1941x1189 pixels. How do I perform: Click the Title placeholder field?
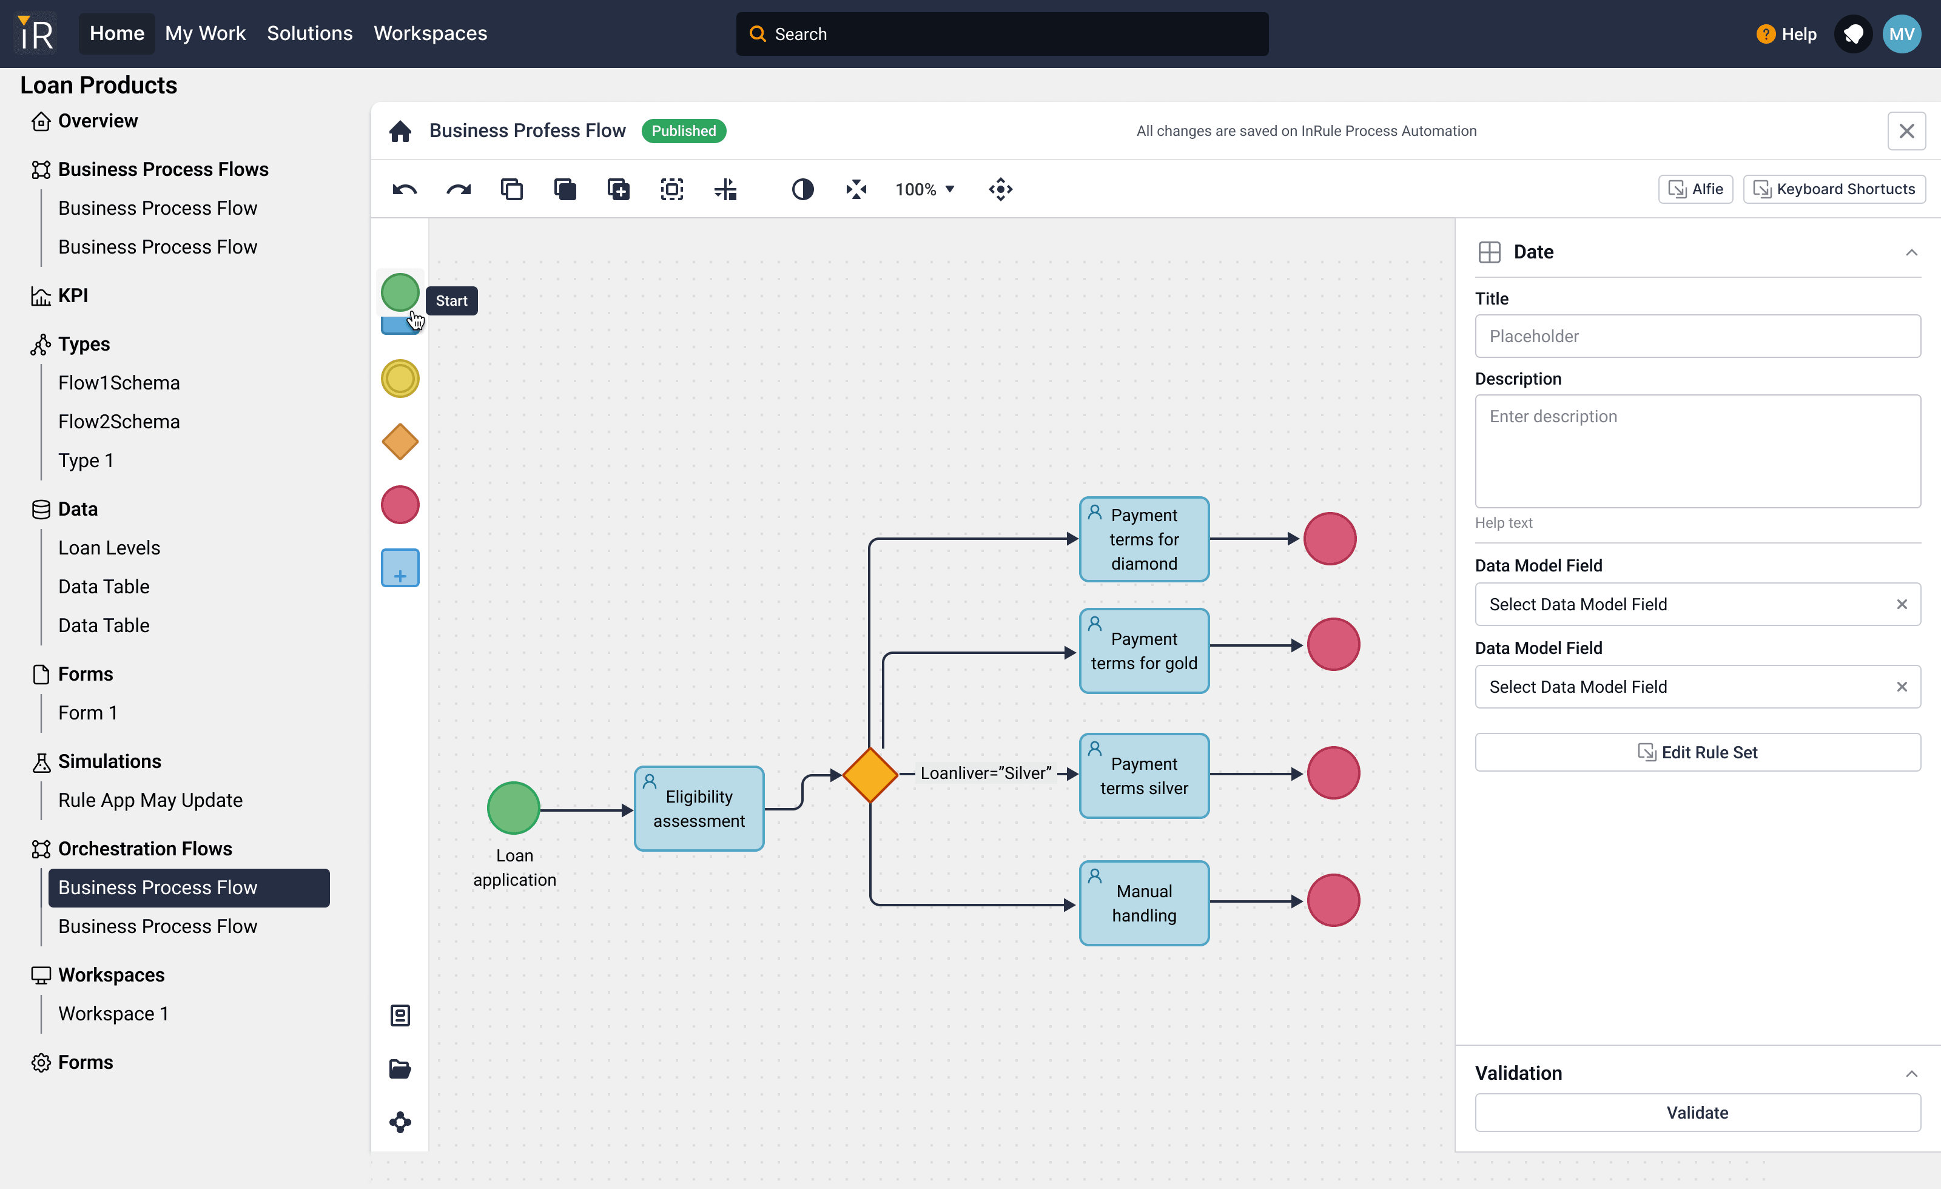coord(1698,337)
